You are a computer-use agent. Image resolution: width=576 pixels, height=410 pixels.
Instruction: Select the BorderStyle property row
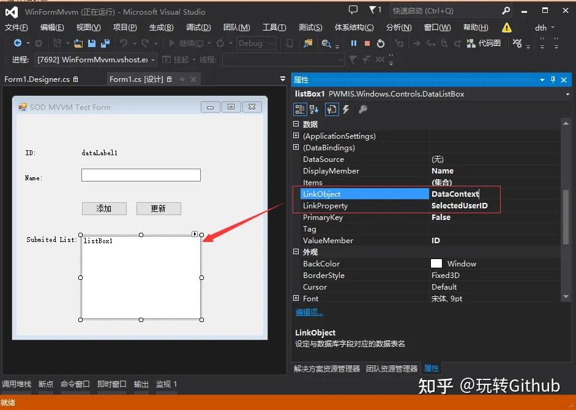[430, 276]
